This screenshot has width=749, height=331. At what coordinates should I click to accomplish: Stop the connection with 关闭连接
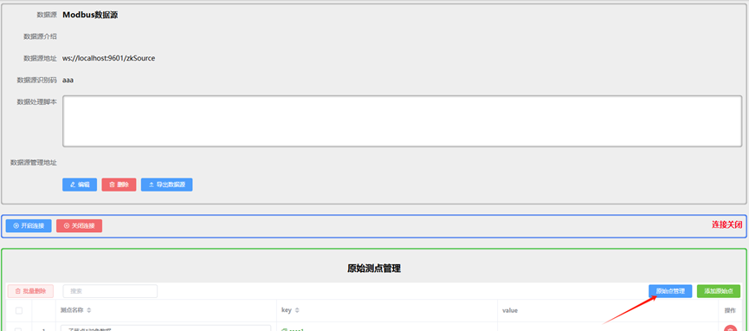[x=80, y=226]
